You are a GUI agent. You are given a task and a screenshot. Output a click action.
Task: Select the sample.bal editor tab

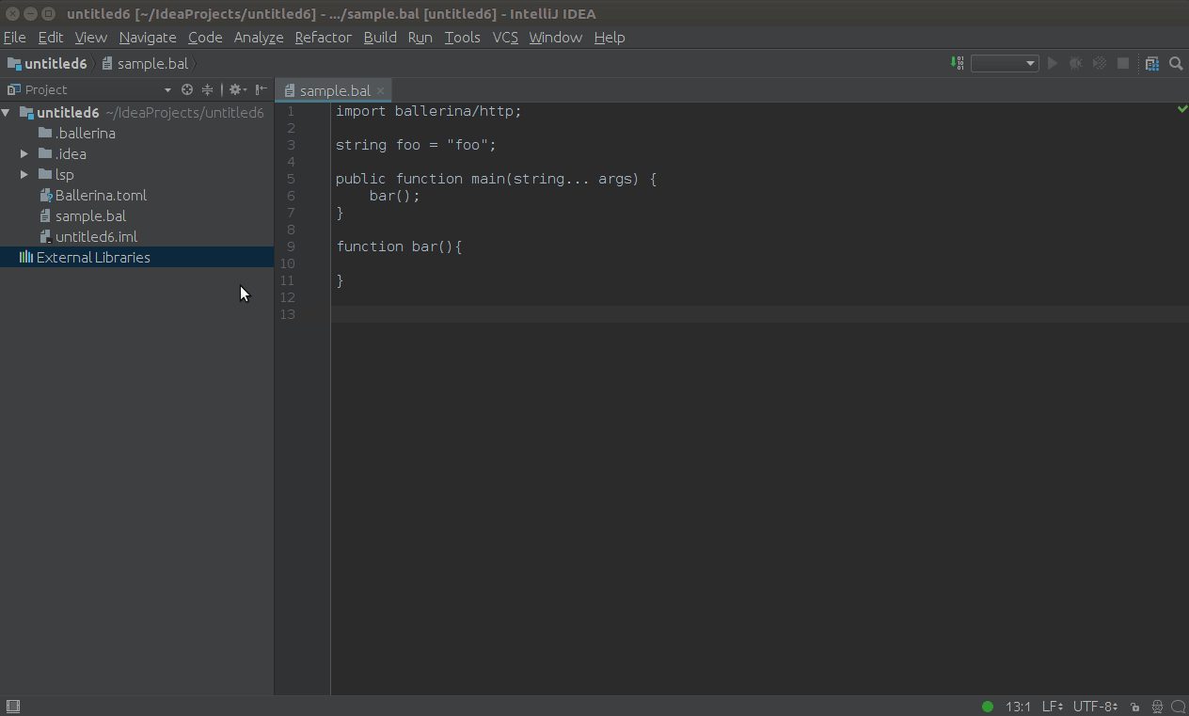pyautogui.click(x=334, y=90)
